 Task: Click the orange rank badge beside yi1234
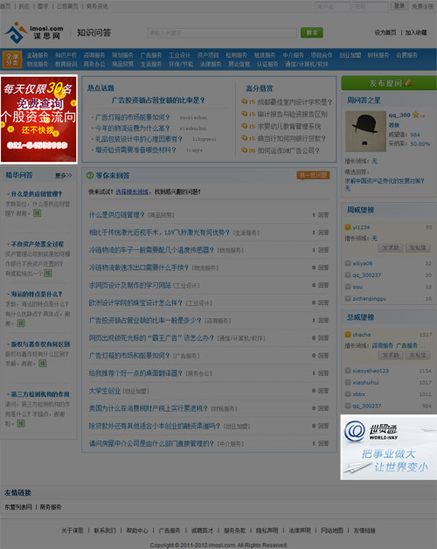coord(348,227)
